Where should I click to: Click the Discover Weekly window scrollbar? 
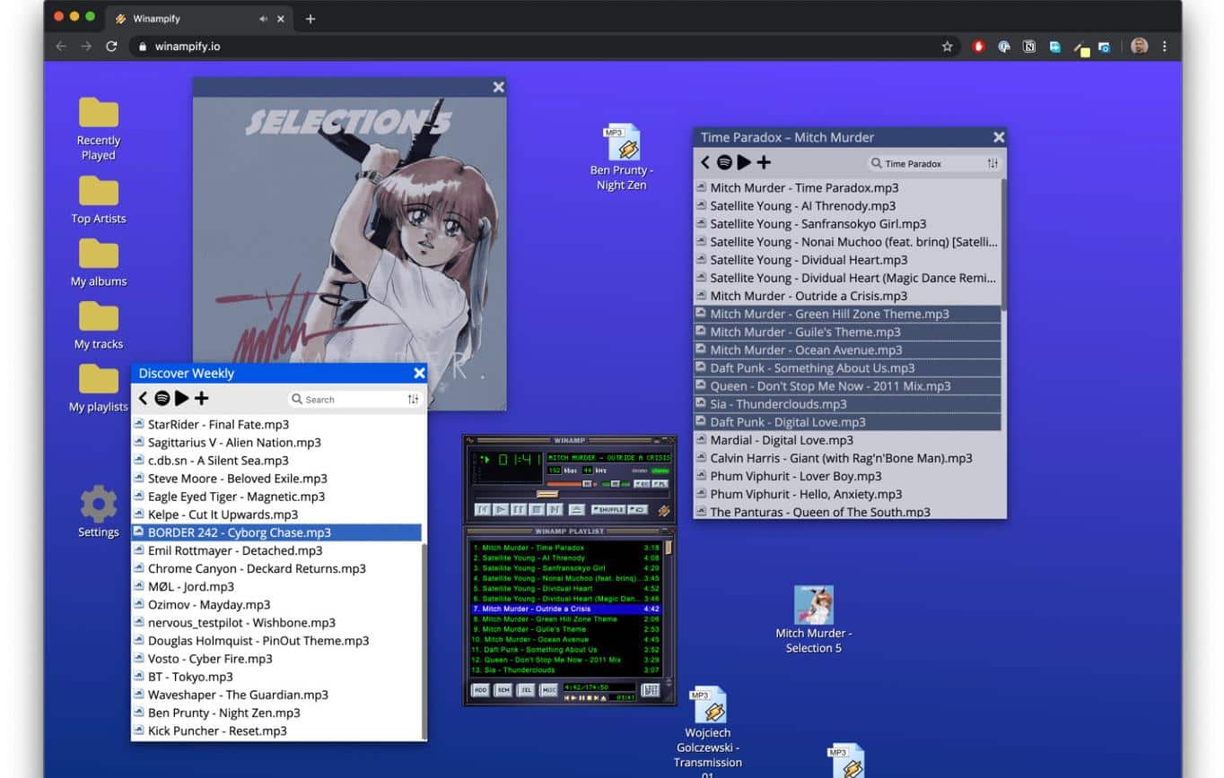424,640
